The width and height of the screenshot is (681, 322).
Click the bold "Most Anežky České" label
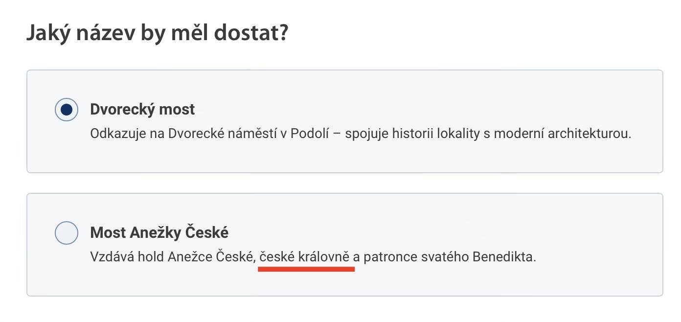159,232
